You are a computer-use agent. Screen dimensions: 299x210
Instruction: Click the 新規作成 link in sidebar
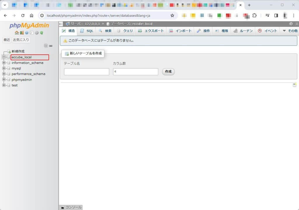coord(18,51)
